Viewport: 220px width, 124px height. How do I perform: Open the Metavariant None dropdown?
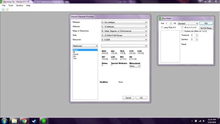(x=135, y=66)
